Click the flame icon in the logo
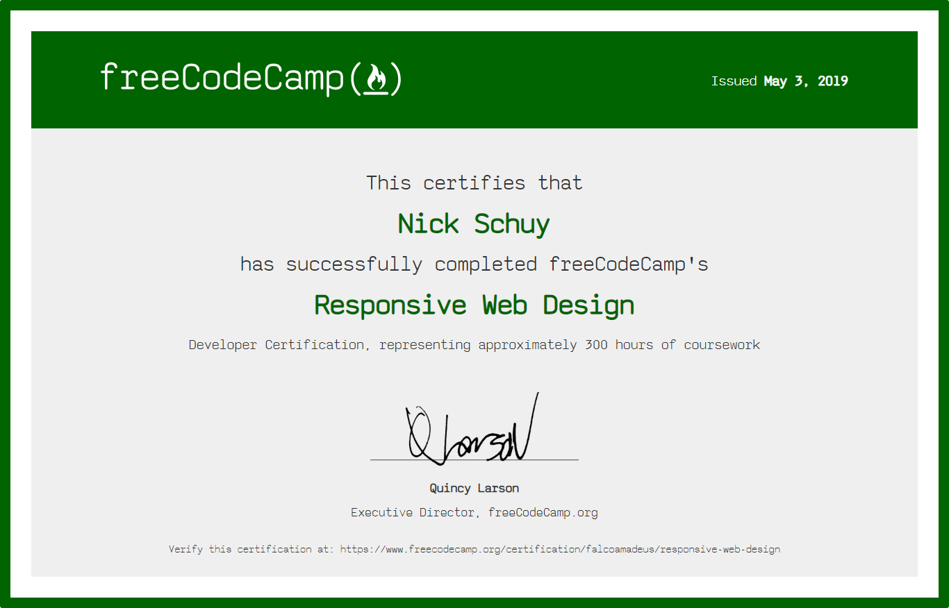Viewport: 949px width, 608px height. 376,78
